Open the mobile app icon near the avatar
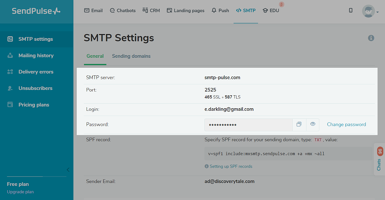The height and width of the screenshot is (200, 385). (x=351, y=10)
